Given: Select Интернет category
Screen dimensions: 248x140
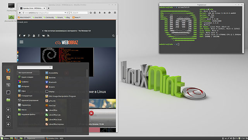Looking at the screenshot, I should (24, 86).
